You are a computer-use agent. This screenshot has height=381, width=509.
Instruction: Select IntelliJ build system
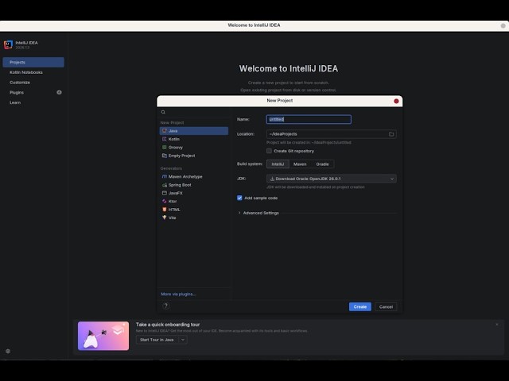(278, 164)
